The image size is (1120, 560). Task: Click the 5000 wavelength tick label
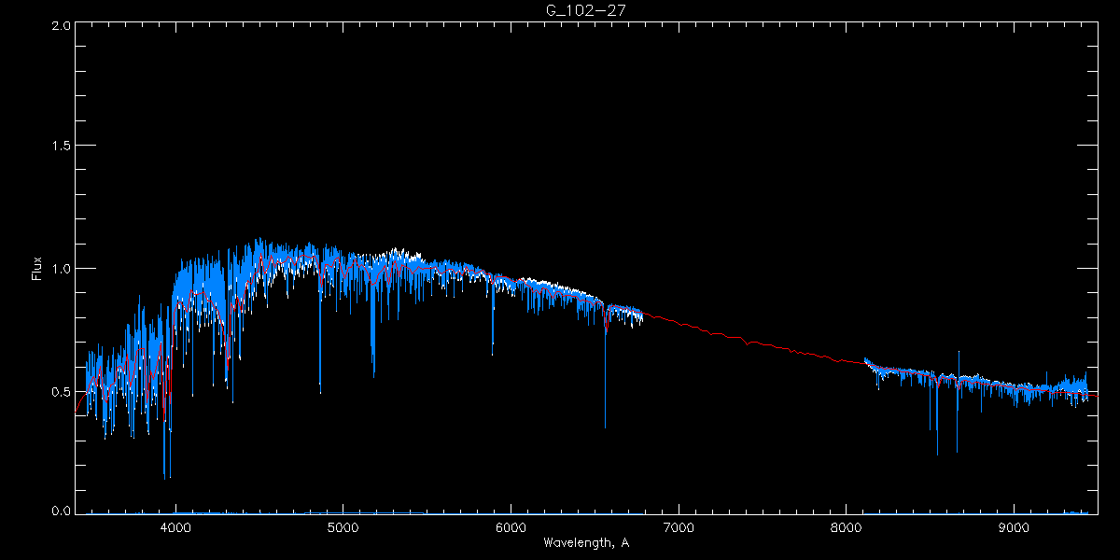343,527
